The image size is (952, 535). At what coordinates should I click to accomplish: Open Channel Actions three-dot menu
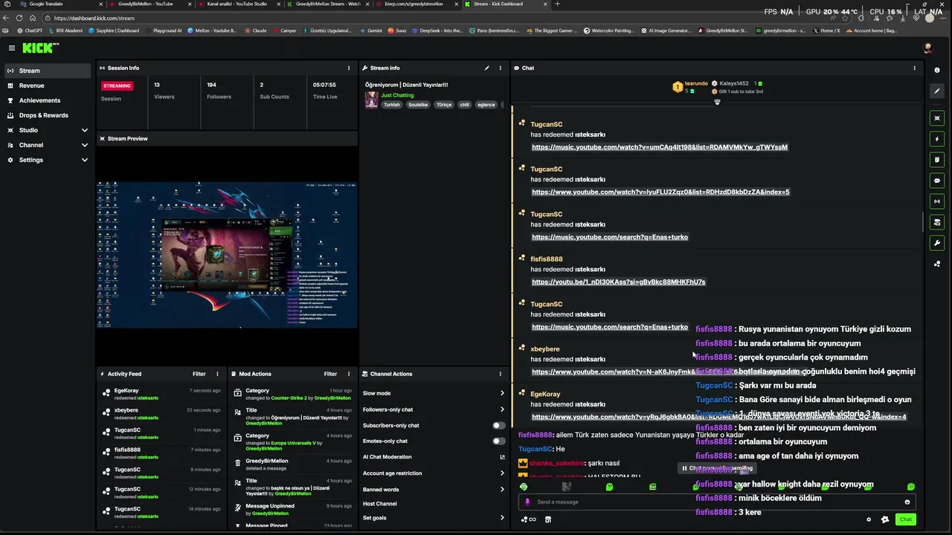pyautogui.click(x=500, y=374)
